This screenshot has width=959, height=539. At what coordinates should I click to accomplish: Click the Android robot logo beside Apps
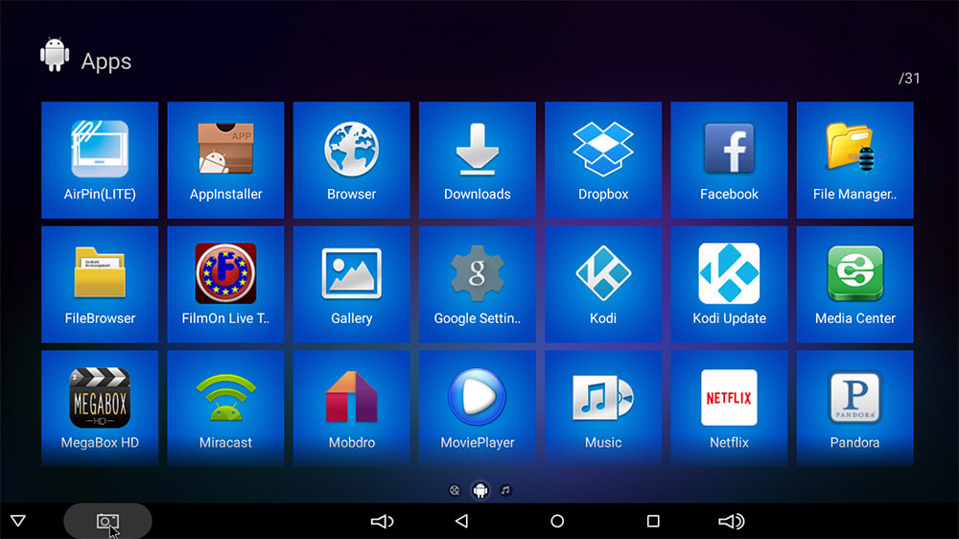point(55,55)
